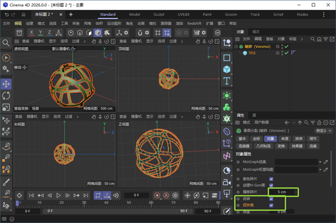
Task: Click the current frame field 0 F
Action: click(137, 195)
